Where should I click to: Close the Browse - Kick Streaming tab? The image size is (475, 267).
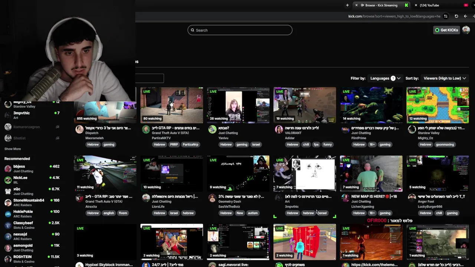[x=356, y=5]
